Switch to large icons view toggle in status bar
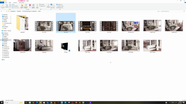The height and width of the screenshot is (104, 186). tap(185, 100)
